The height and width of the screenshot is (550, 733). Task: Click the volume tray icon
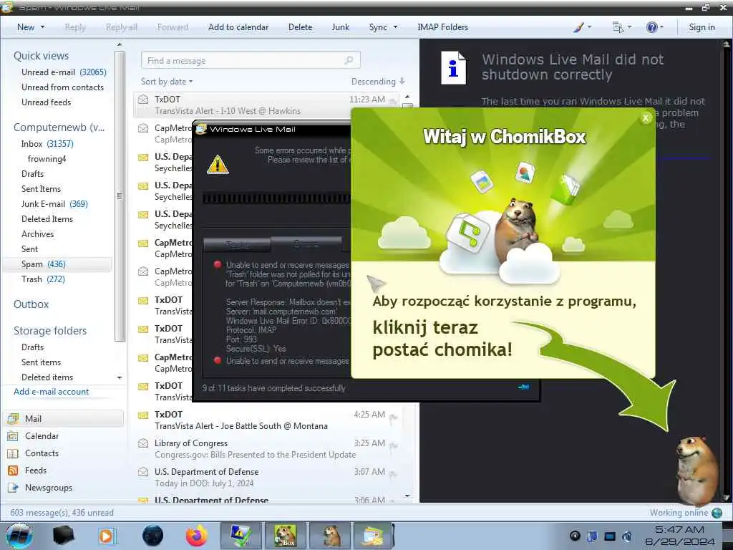click(x=626, y=536)
